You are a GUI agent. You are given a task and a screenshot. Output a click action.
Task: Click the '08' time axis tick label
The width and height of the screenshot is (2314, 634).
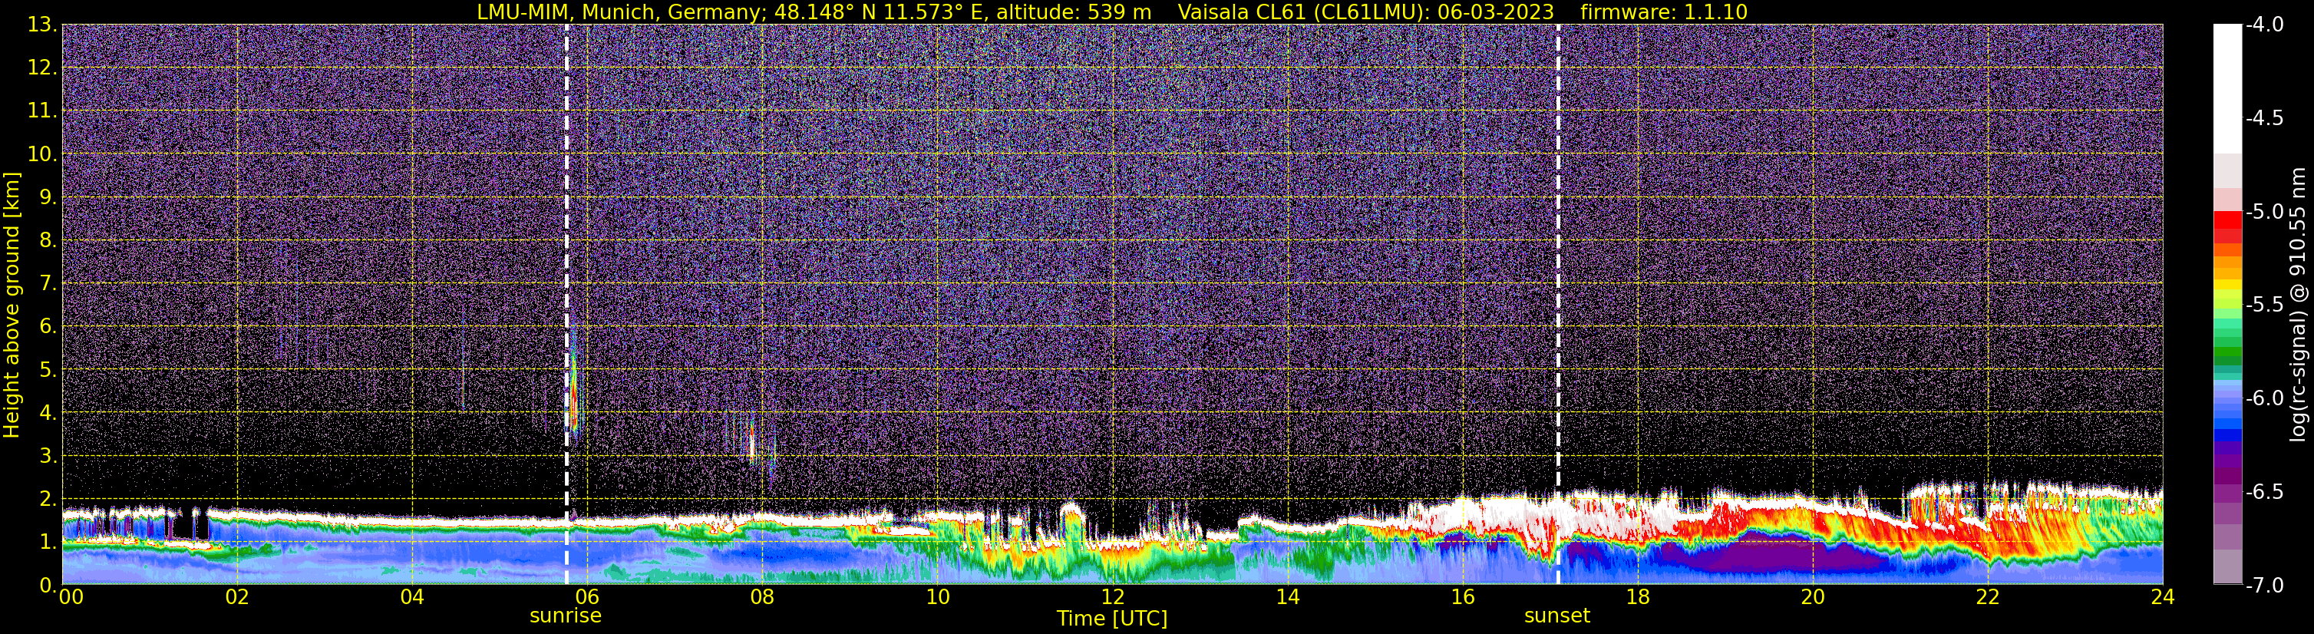(762, 597)
